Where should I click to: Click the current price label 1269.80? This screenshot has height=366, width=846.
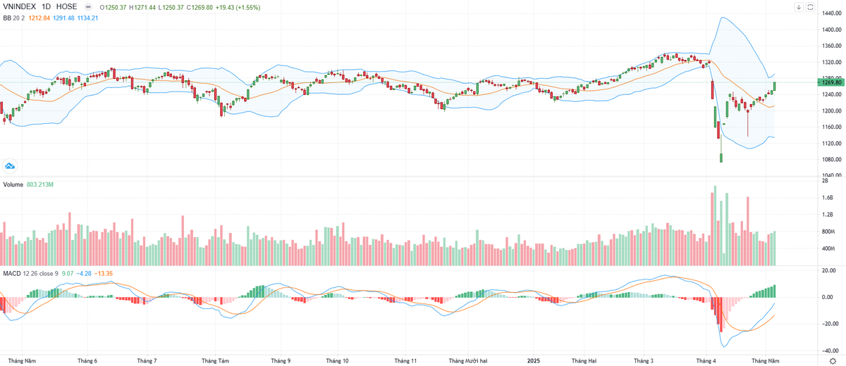(x=832, y=82)
